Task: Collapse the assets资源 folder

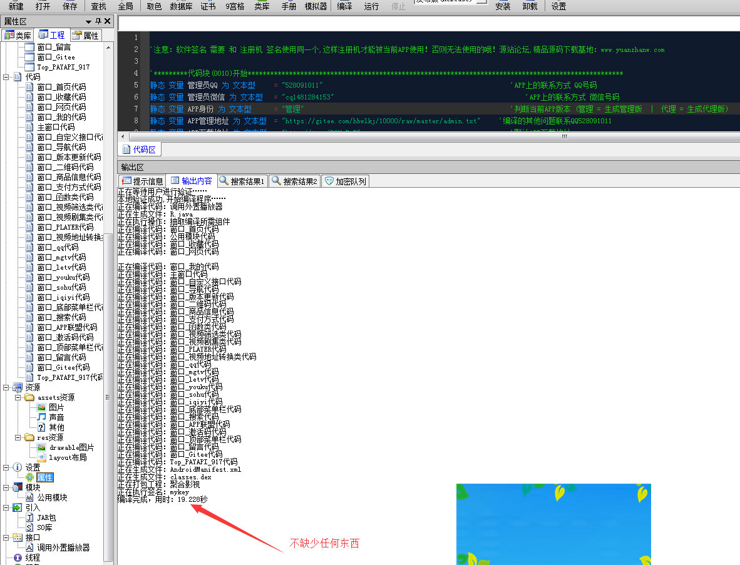Action: pyautogui.click(x=19, y=397)
